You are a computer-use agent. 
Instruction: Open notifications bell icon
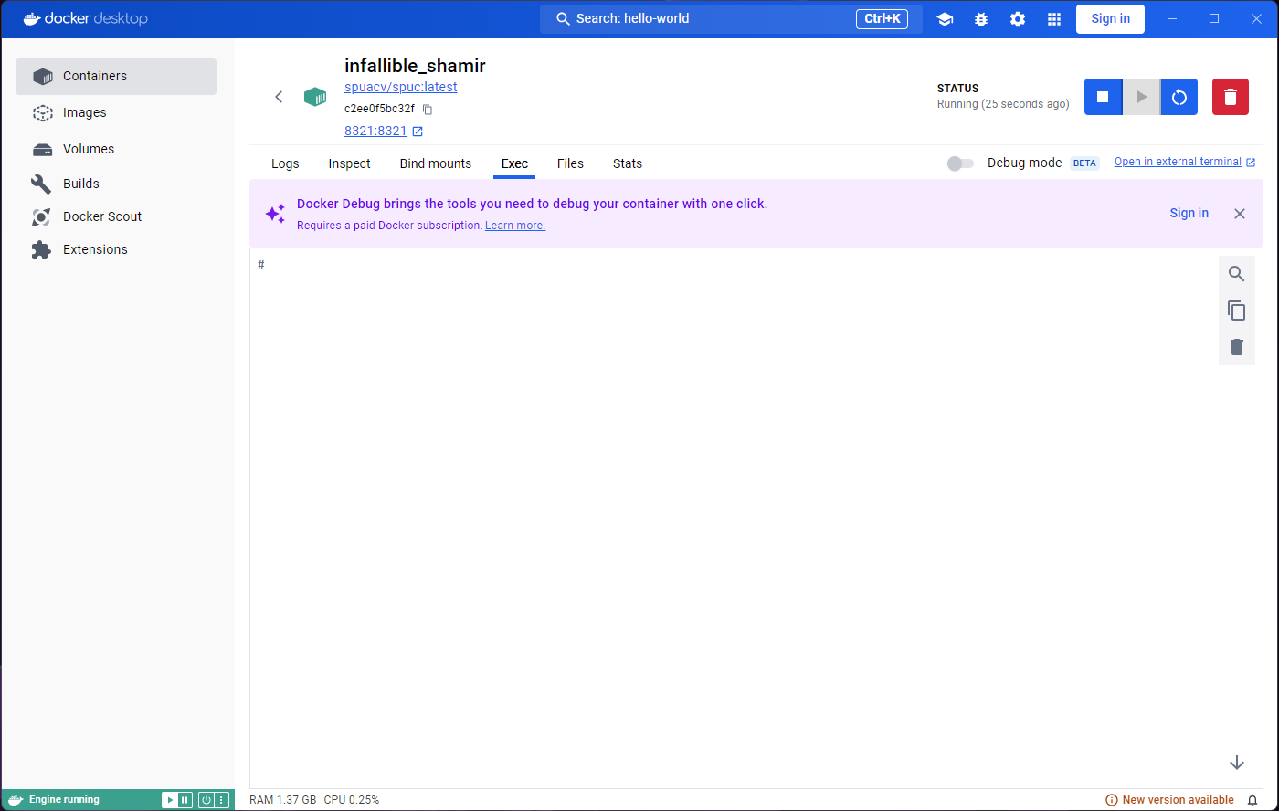pyautogui.click(x=1253, y=800)
